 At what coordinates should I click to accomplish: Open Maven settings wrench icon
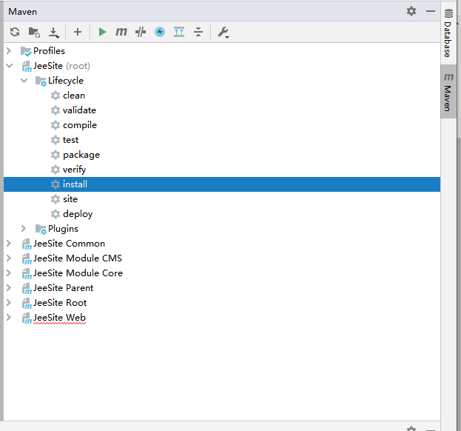[223, 32]
